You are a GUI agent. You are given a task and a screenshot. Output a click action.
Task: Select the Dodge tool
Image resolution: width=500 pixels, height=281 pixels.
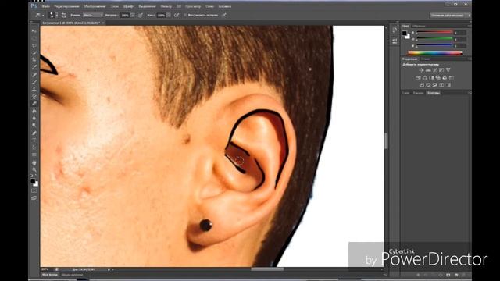(34, 126)
